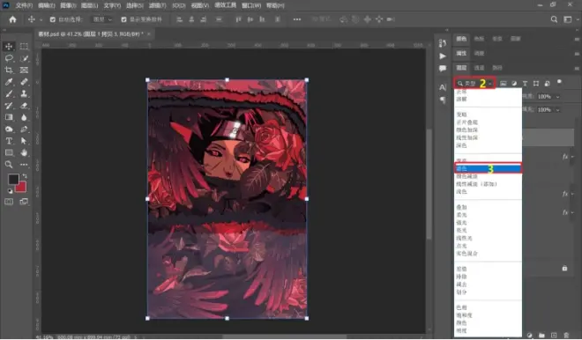Filter layers by type layers (T icon)
Screen dimensions: 582x340
[525, 84]
